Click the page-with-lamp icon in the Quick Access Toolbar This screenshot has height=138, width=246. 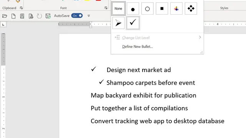31,16
